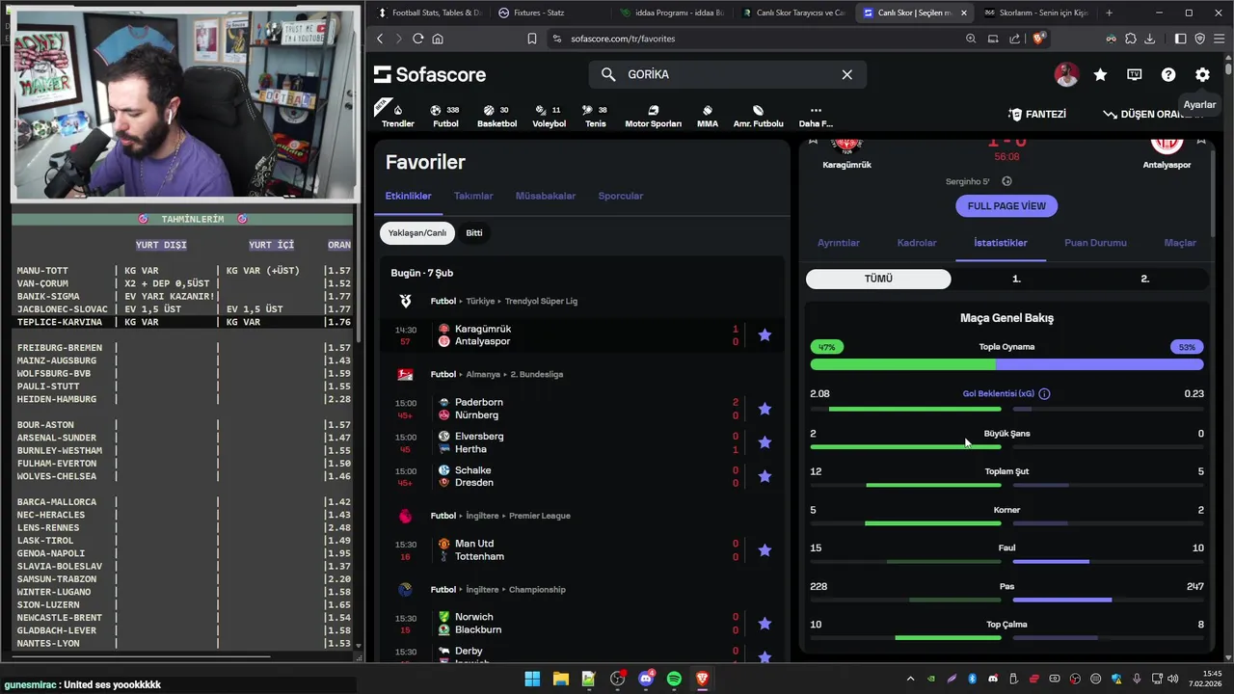Switch to iddaa Programı browser tab
This screenshot has width=1234, height=694.
pyautogui.click(x=671, y=13)
